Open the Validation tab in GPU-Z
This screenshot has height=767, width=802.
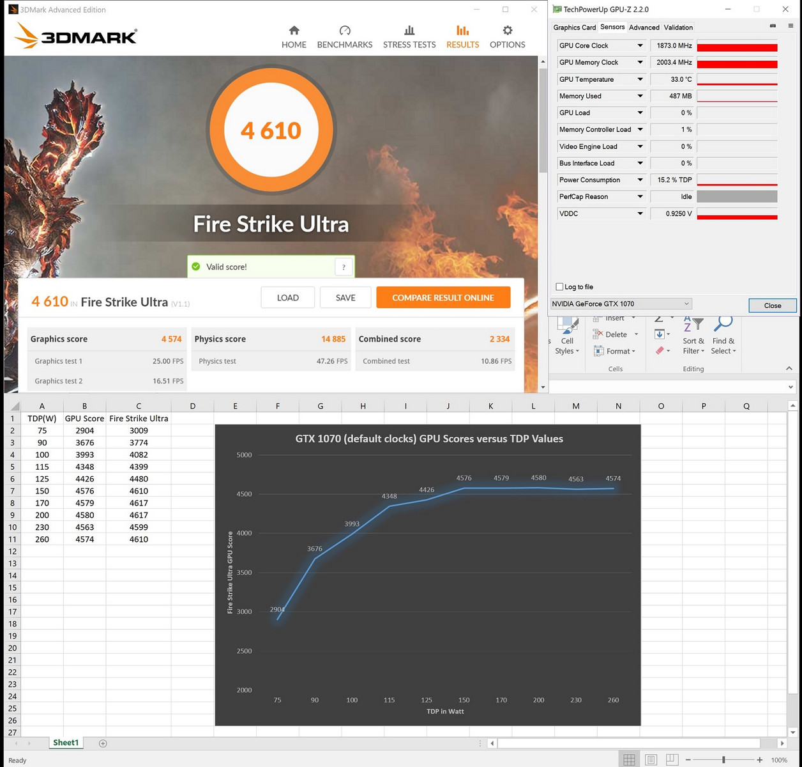tap(678, 27)
